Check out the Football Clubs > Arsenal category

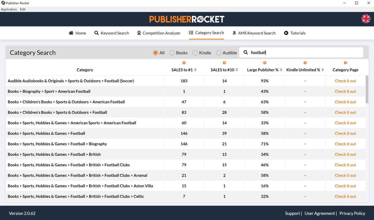tap(345, 176)
